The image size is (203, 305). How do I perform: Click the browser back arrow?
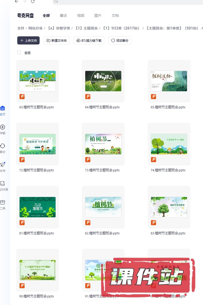click(x=16, y=2)
